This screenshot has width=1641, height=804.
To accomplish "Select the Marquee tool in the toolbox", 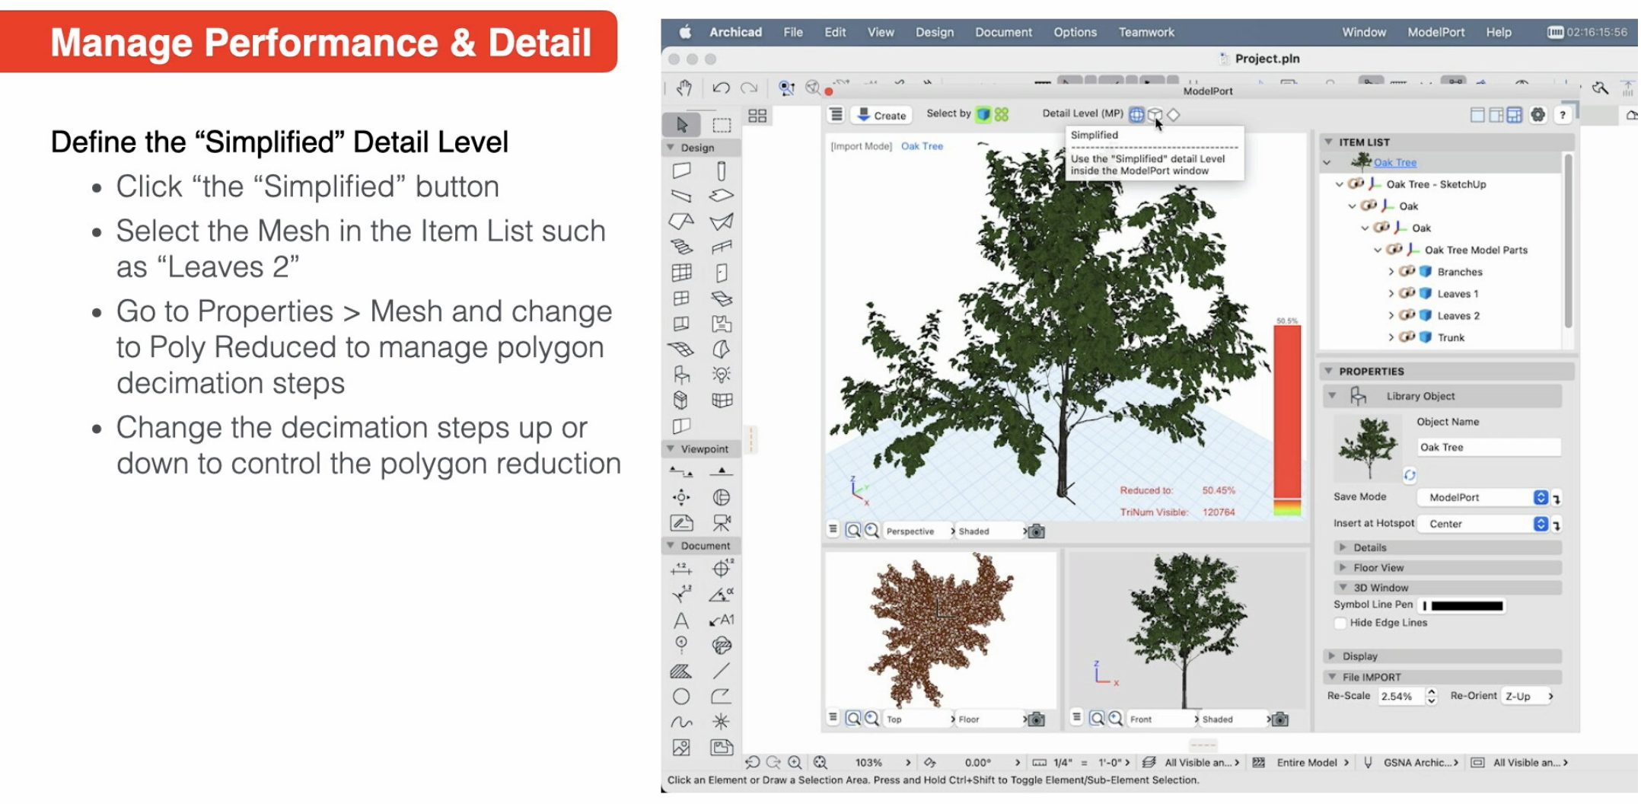I will pos(722,124).
